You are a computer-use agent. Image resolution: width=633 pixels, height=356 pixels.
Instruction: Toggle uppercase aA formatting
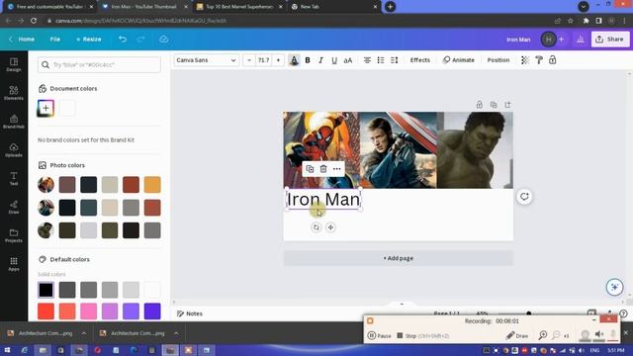coord(348,60)
